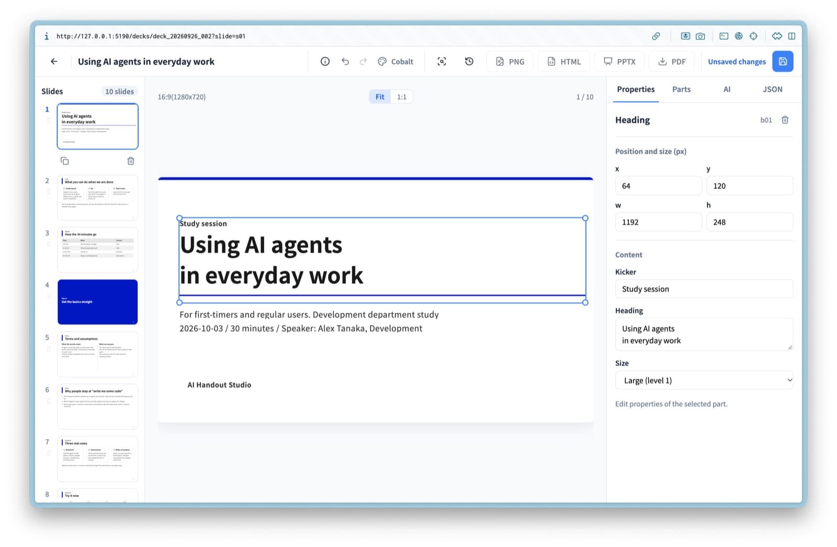Select the slide 2 thumbnail
The image size is (837, 547).
(98, 198)
